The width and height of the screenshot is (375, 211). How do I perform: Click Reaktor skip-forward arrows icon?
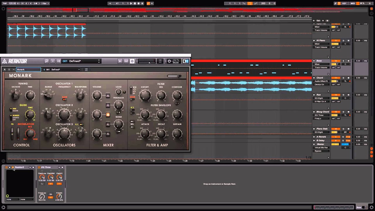pyautogui.click(x=120, y=61)
